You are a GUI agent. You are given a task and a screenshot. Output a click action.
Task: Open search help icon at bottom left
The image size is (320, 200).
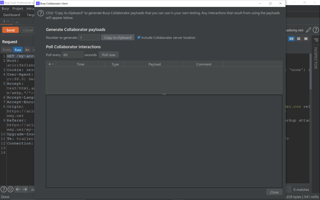tap(3, 189)
